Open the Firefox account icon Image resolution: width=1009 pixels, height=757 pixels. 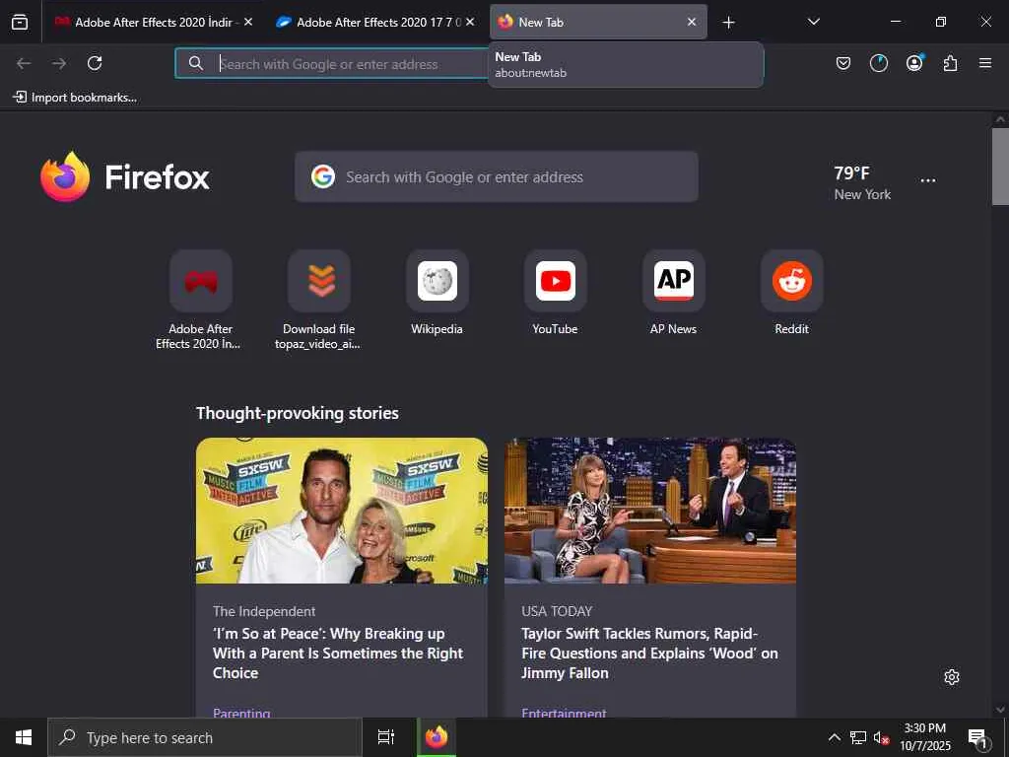[x=914, y=62]
